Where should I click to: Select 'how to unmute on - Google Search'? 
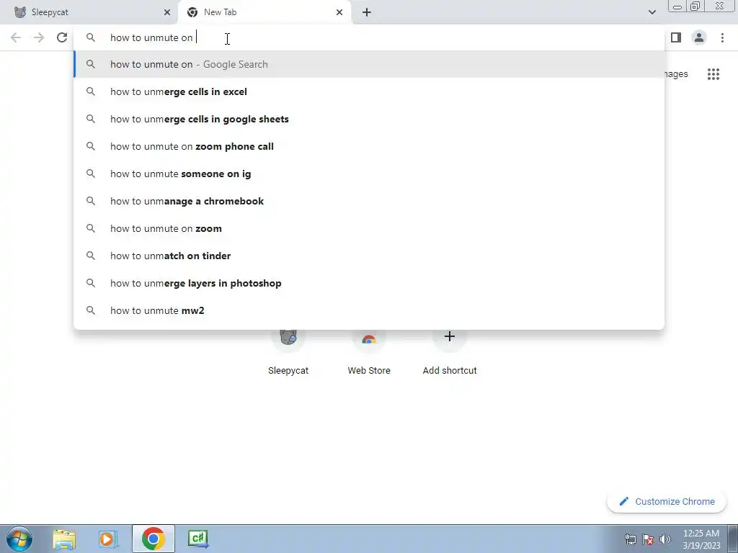click(x=369, y=64)
